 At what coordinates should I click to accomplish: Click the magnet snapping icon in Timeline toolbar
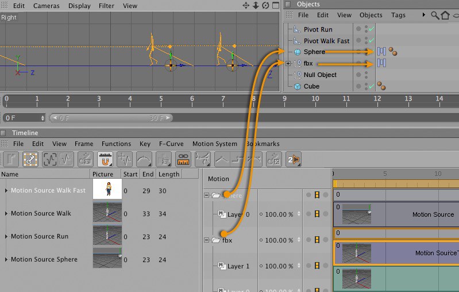point(105,159)
